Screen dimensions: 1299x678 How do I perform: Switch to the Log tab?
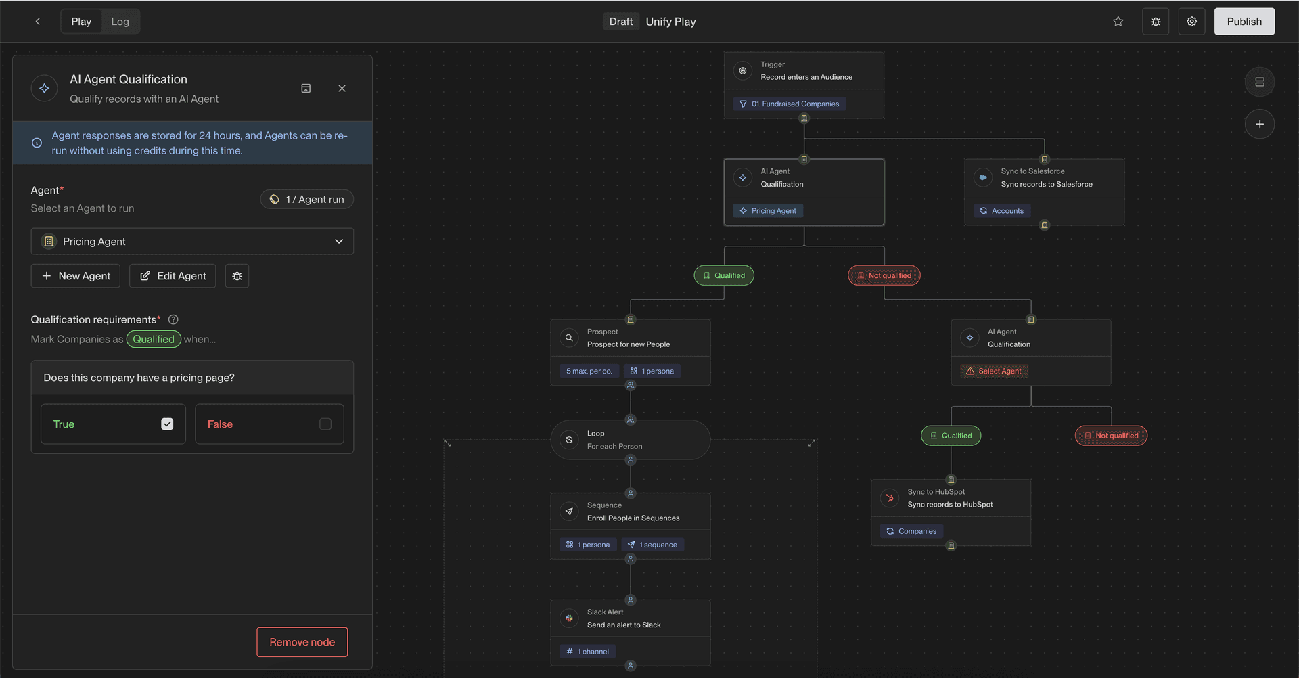point(120,21)
